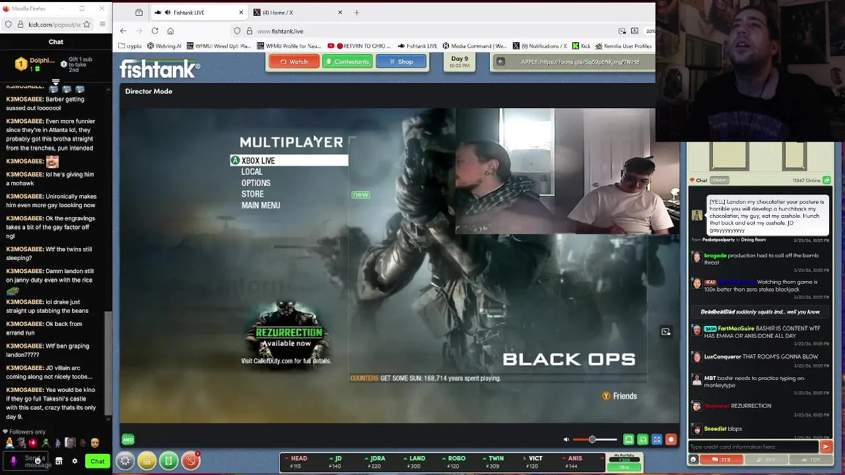Toggle theater mode green player button

click(628, 439)
